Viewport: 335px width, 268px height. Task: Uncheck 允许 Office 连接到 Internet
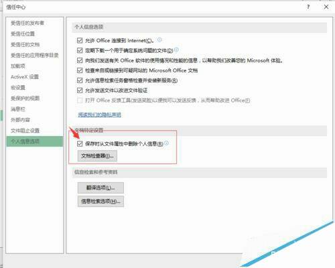80,40
